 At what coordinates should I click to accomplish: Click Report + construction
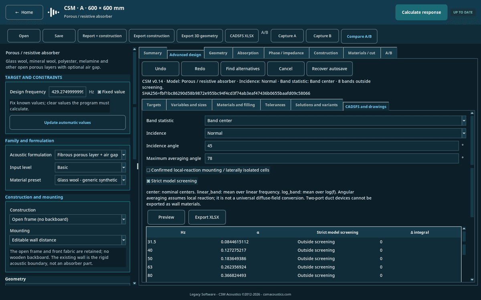(x=102, y=36)
